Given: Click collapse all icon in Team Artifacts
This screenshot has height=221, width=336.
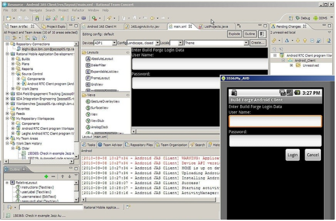Looking at the screenshot, I should [x=8, y=38].
